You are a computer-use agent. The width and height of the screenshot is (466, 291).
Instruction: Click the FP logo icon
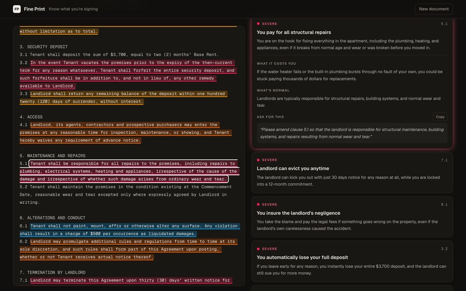pos(17,9)
